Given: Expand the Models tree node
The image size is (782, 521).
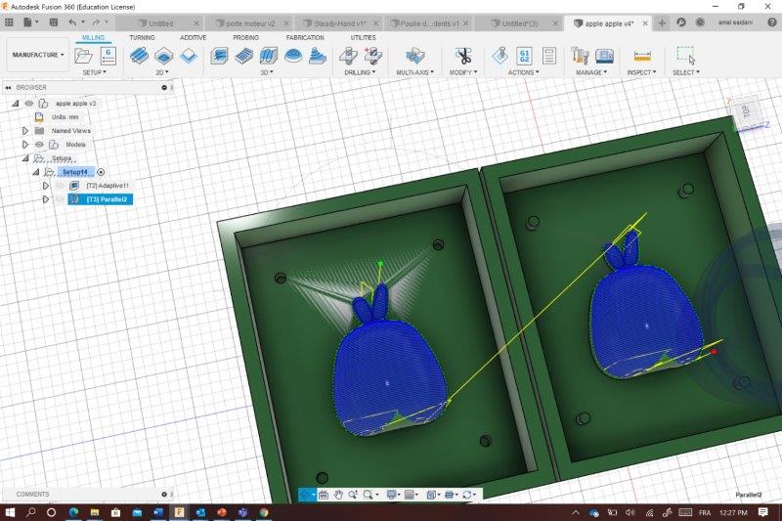Looking at the screenshot, I should pos(25,145).
